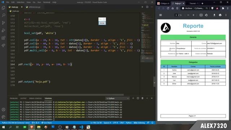The height and width of the screenshot is (130, 231).
Task: Open the Manage gear icon in VS Code
Action: point(3,117)
